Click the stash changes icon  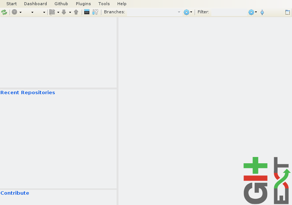coord(52,12)
